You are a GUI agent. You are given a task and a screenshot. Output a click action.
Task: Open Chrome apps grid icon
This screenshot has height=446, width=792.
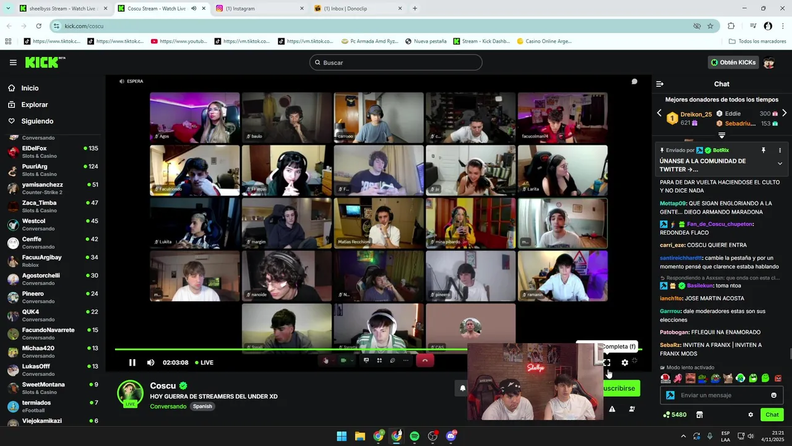coord(8,42)
